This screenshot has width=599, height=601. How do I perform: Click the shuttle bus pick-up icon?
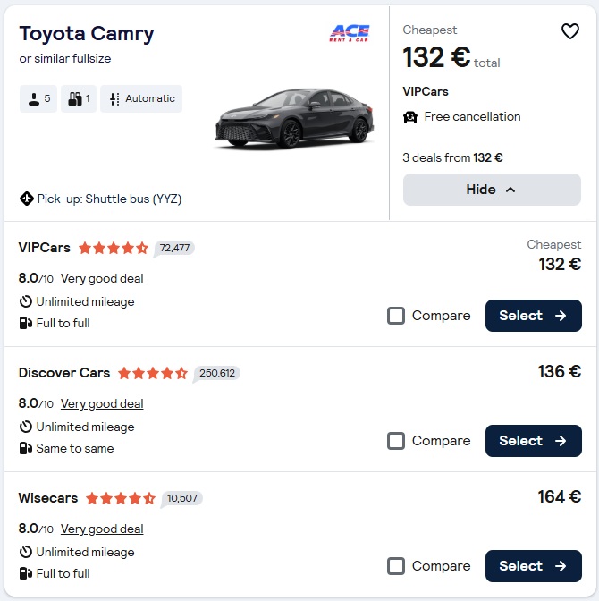tap(27, 199)
